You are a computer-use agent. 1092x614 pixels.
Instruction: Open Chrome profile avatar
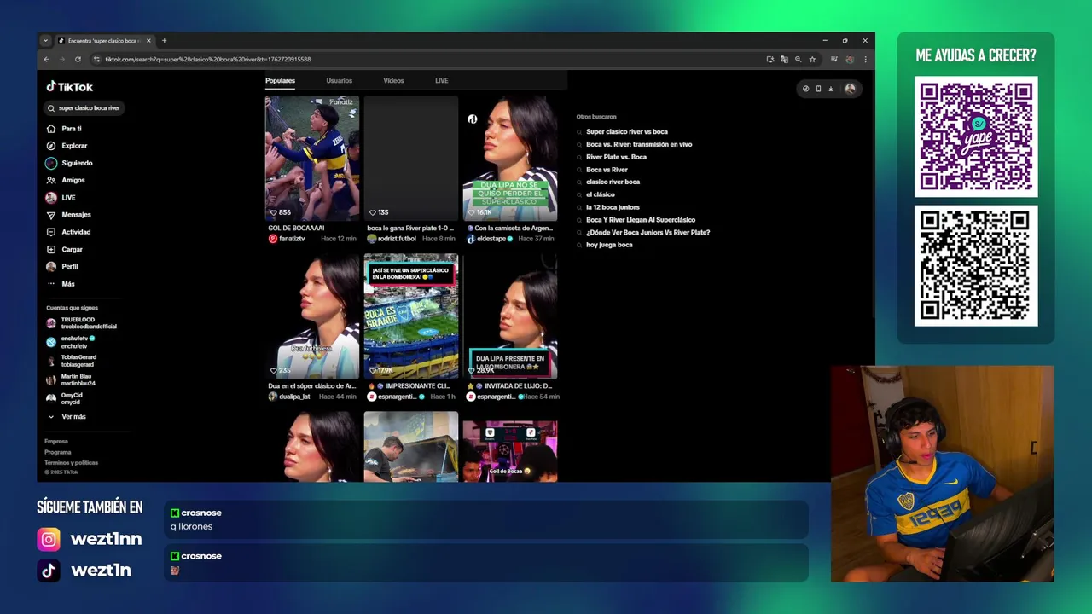click(850, 59)
